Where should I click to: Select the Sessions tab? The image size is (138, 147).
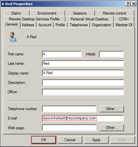click(x=80, y=13)
